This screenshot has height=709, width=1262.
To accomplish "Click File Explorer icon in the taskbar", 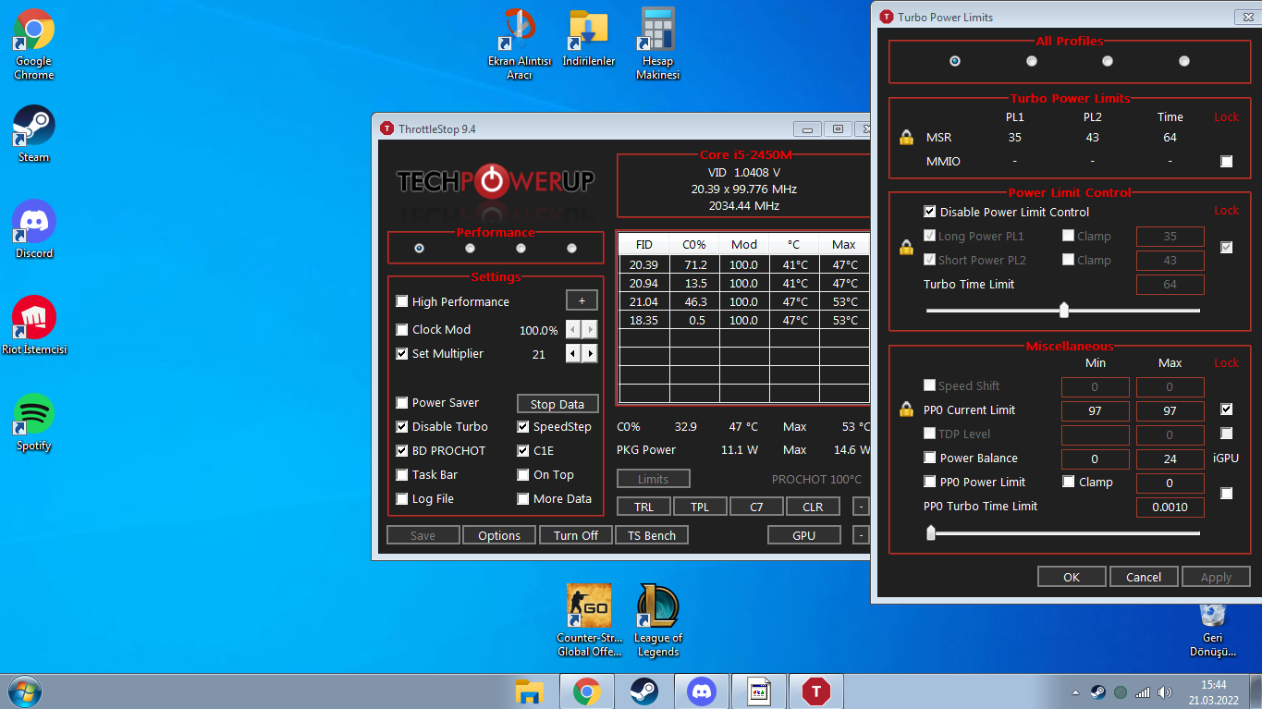I will 529,691.
